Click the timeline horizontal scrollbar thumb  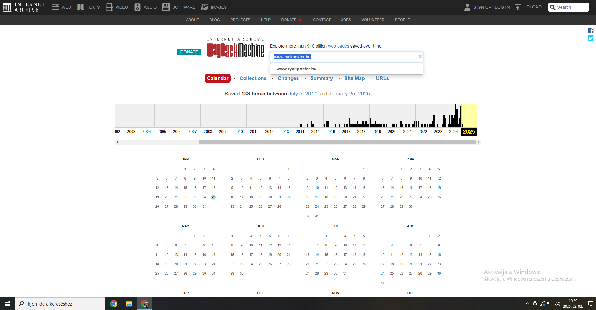[x=337, y=142]
